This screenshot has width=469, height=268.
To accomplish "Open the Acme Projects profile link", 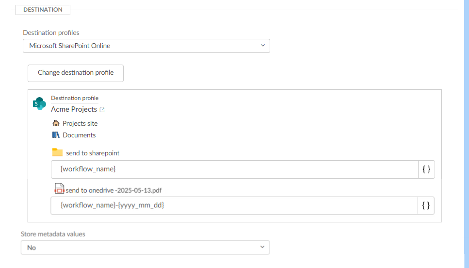I will point(74,109).
